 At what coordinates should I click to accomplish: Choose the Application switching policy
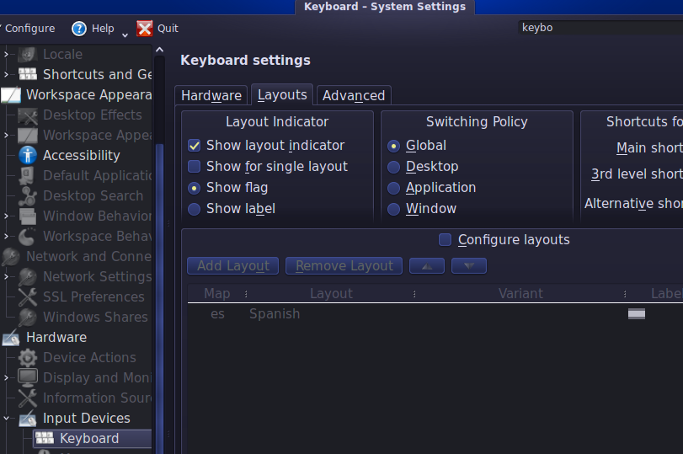[393, 188]
